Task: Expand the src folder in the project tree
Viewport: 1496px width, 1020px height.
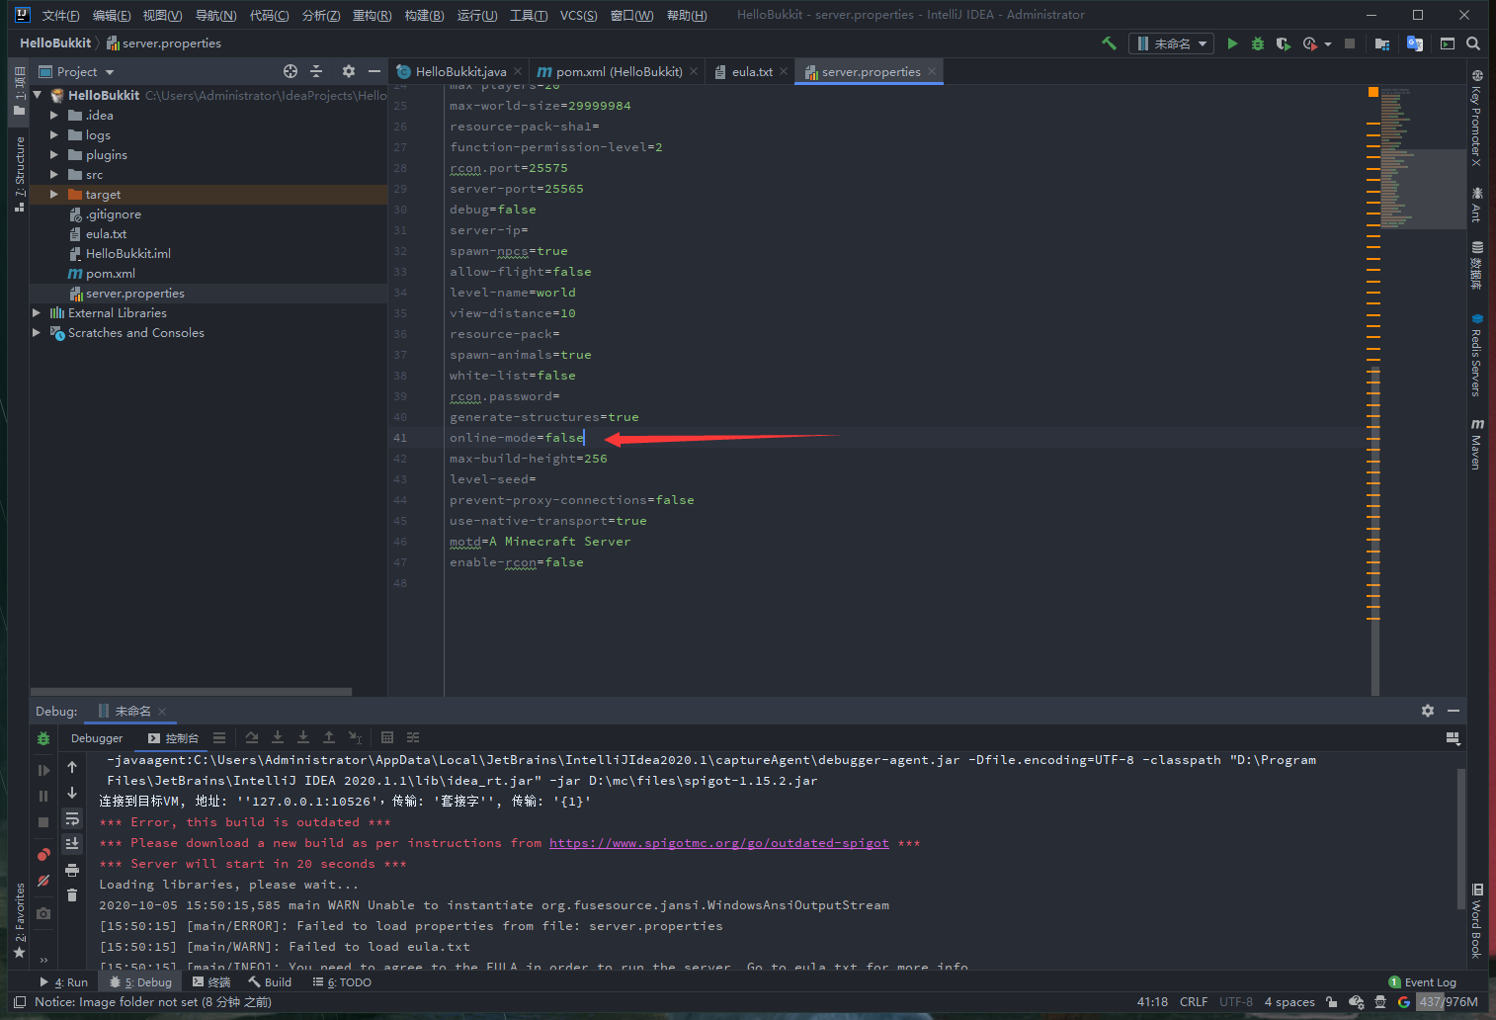Action: 54,175
